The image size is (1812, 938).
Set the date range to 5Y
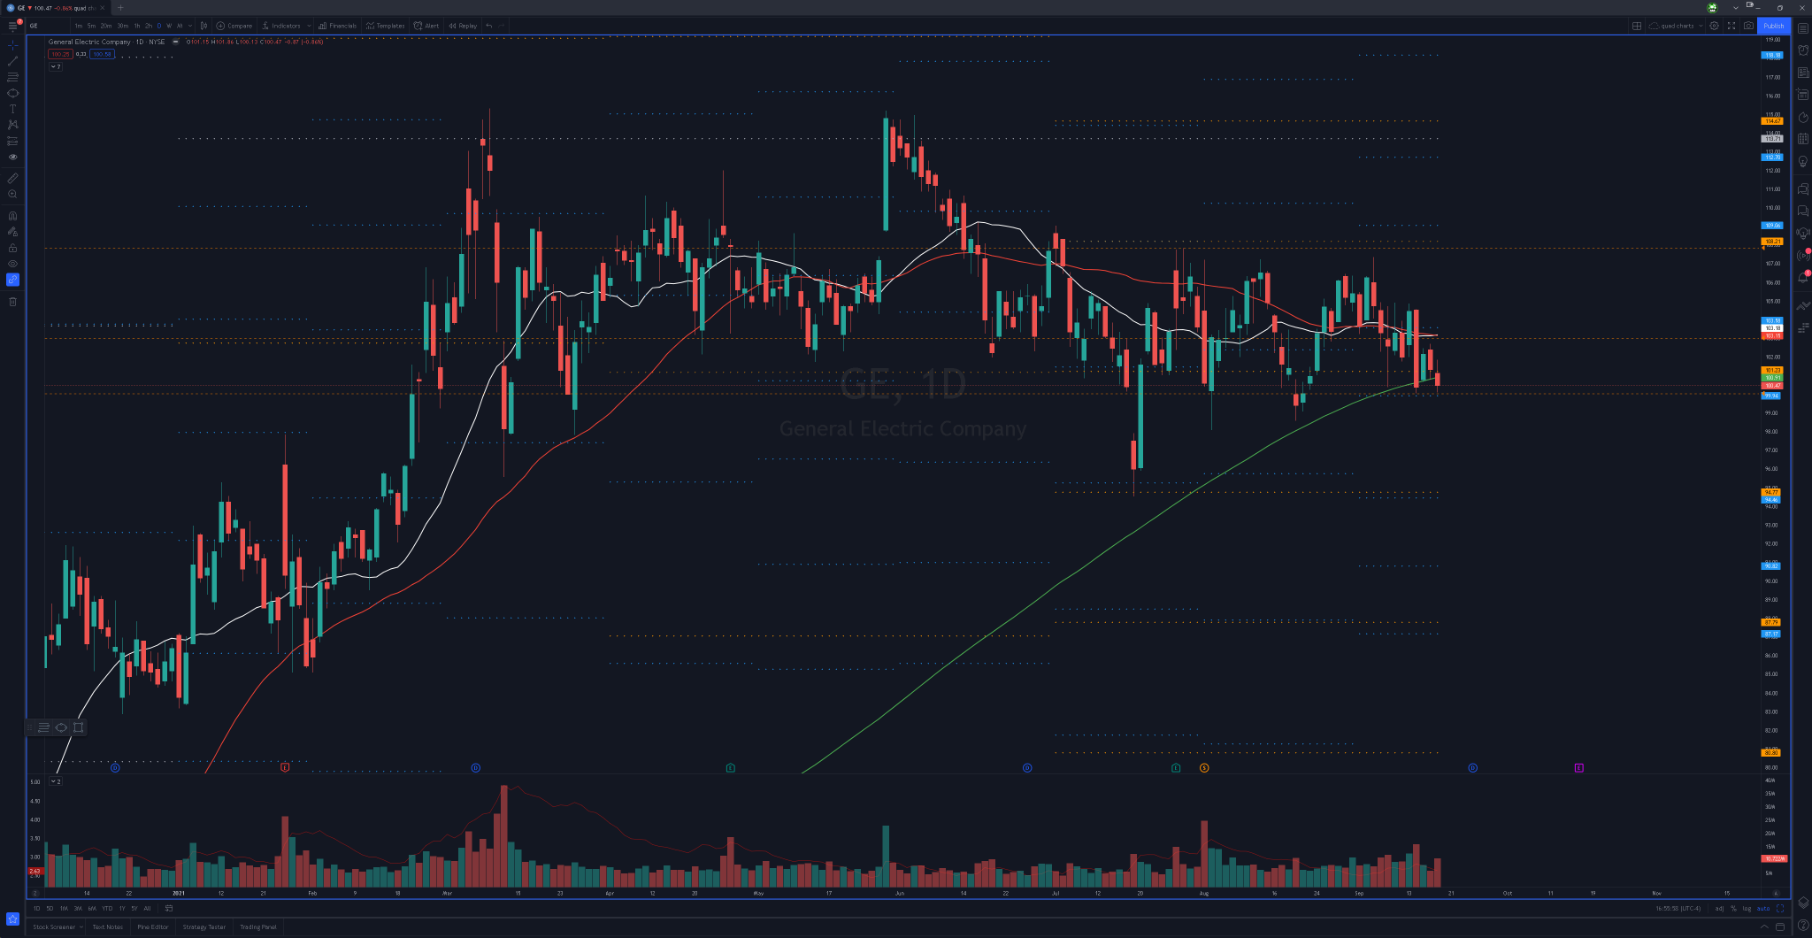134,908
